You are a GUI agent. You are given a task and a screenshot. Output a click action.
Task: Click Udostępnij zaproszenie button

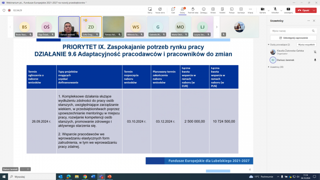coord(293,38)
